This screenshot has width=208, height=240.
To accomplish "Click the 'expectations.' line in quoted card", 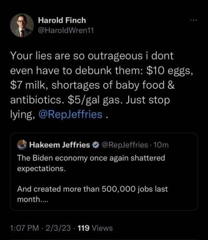I will tap(41, 168).
